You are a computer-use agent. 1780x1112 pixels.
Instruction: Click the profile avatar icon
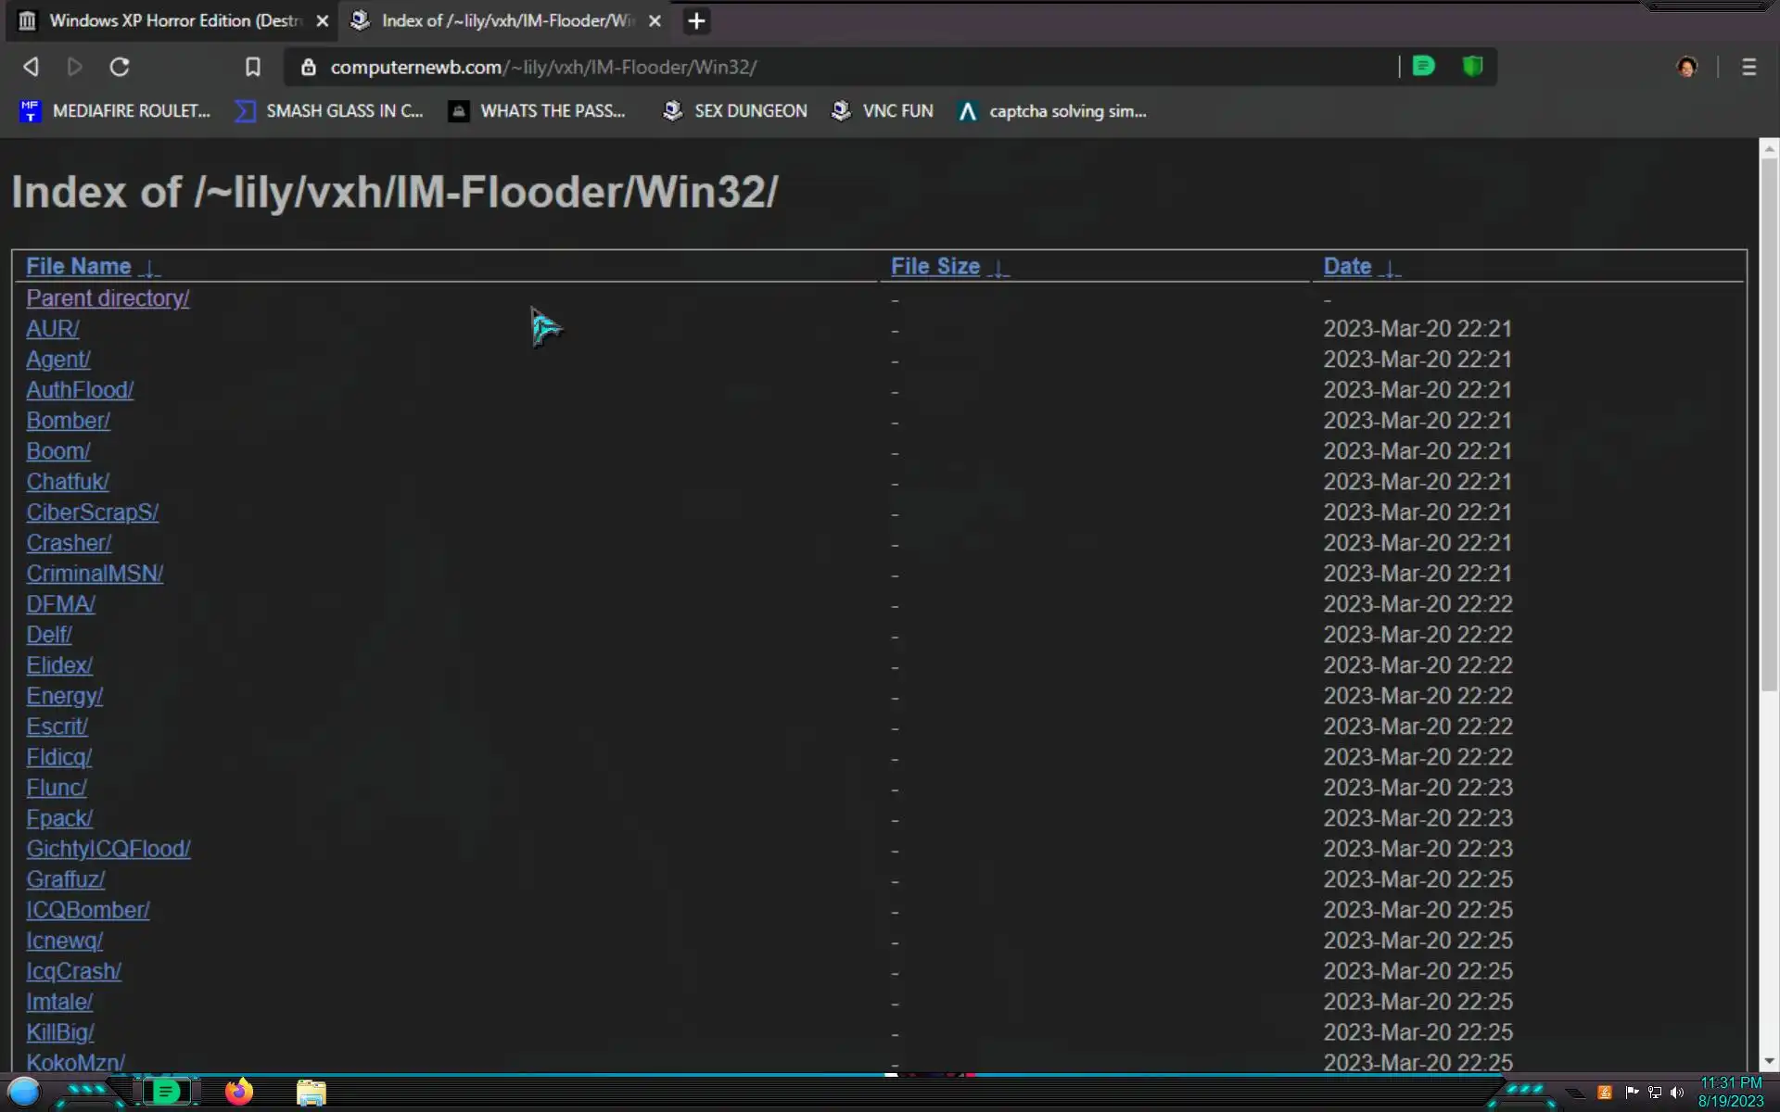(1686, 67)
